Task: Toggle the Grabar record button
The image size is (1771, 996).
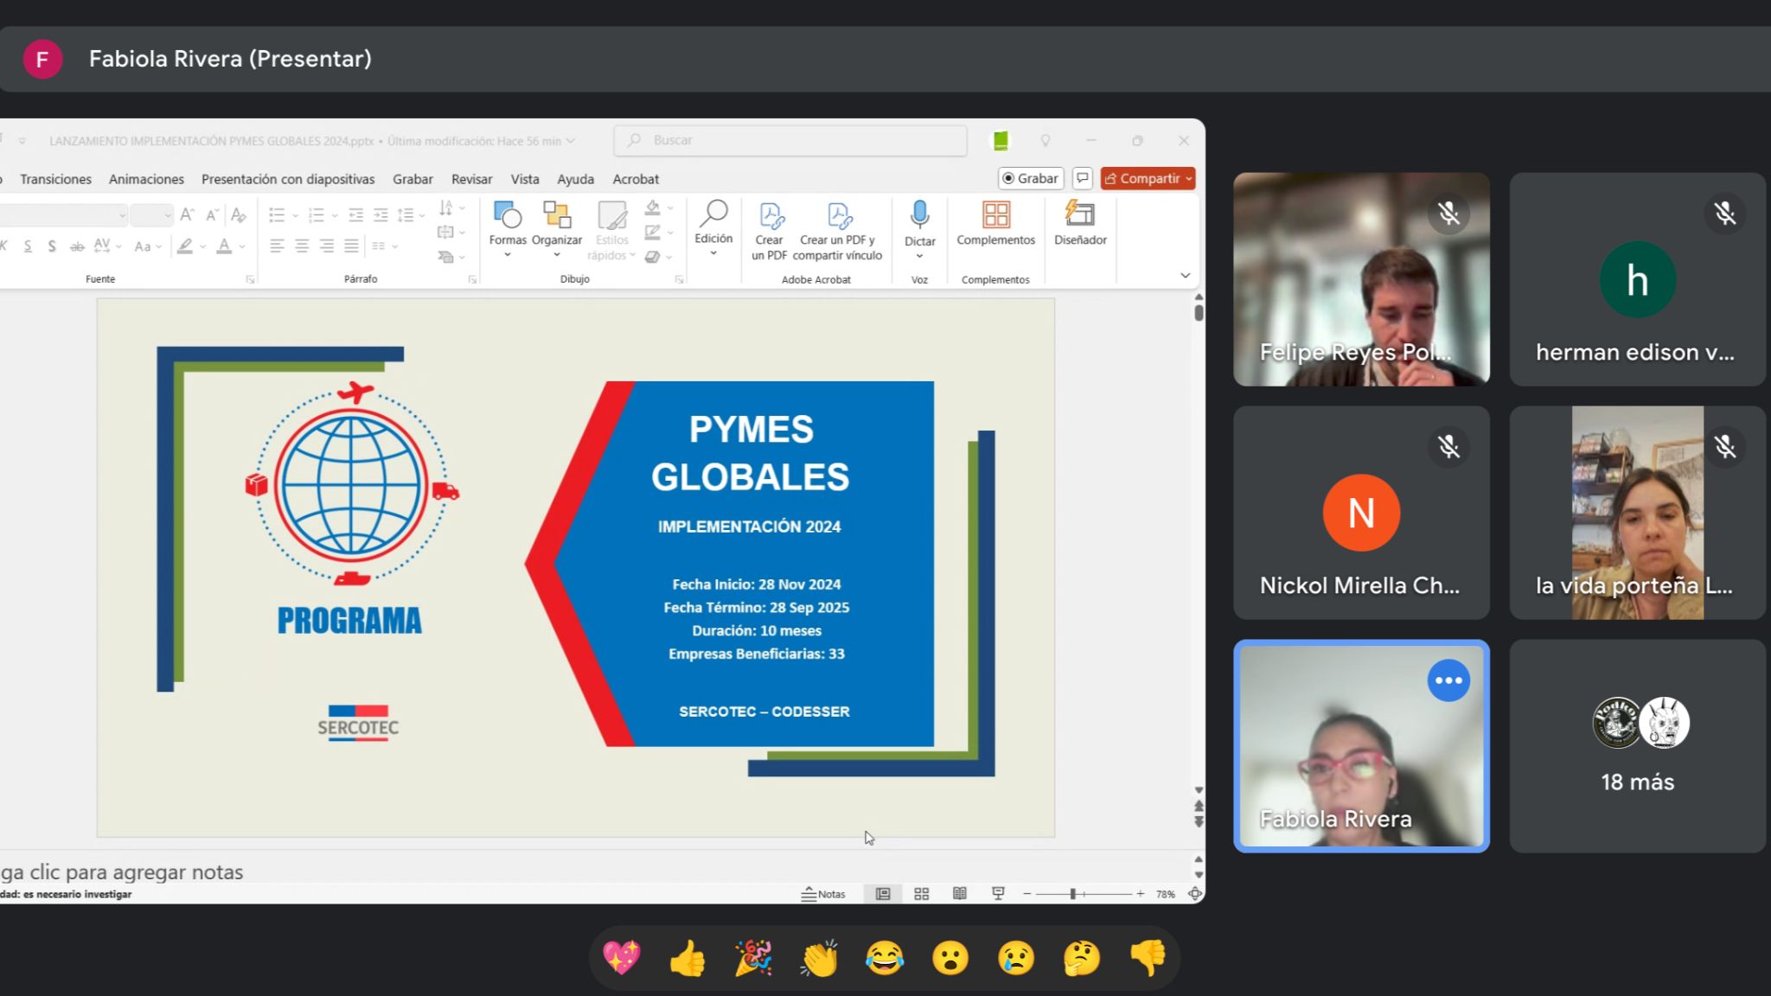Action: point(1030,178)
